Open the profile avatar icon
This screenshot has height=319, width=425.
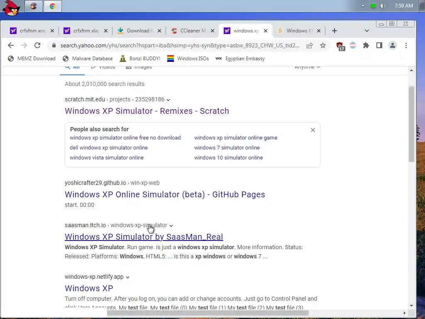pos(393,45)
